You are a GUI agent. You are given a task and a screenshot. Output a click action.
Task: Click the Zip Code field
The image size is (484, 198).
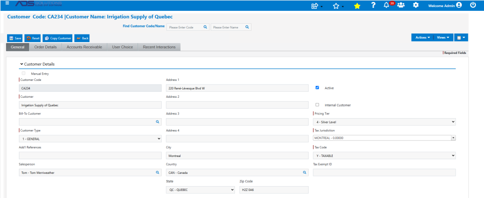click(274, 189)
